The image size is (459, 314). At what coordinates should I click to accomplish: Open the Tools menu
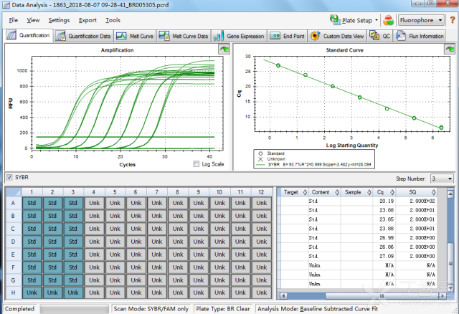point(113,20)
